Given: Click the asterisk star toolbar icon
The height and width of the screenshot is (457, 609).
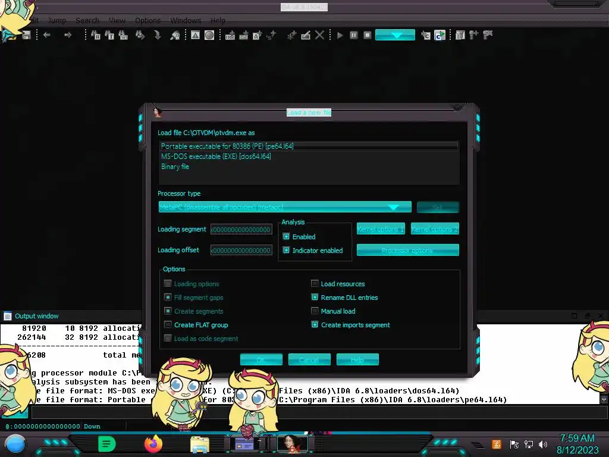Looking at the screenshot, I should [x=291, y=35].
